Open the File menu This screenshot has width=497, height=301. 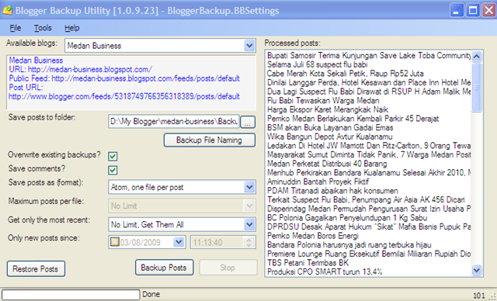click(x=16, y=28)
